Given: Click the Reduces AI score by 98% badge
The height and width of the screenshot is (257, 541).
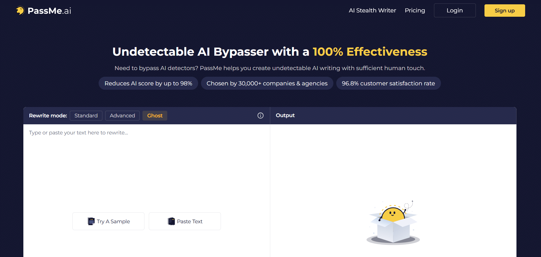Looking at the screenshot, I should 148,83.
